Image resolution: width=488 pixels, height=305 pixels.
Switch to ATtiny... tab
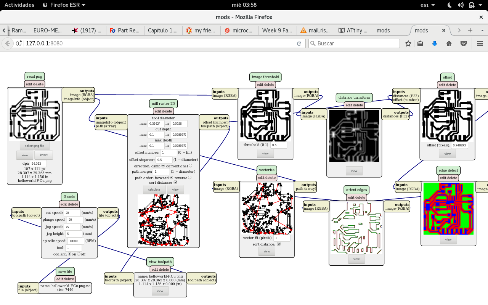(x=354, y=30)
